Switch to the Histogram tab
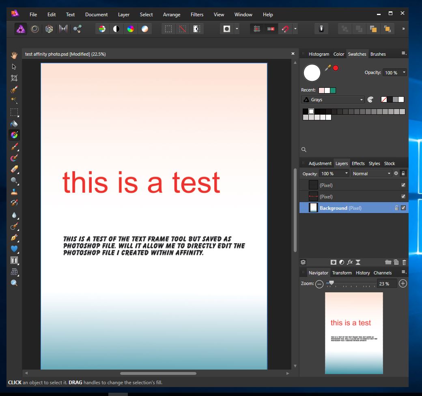422x396 pixels. pos(319,54)
